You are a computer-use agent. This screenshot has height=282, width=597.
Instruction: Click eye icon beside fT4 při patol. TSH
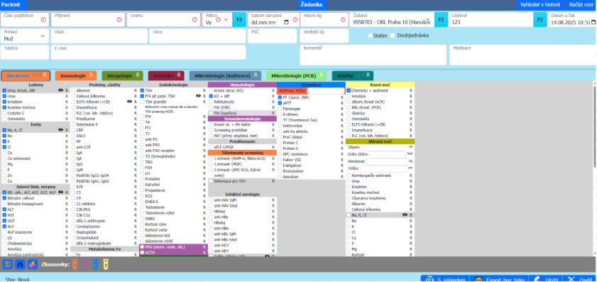pyautogui.click(x=198, y=97)
